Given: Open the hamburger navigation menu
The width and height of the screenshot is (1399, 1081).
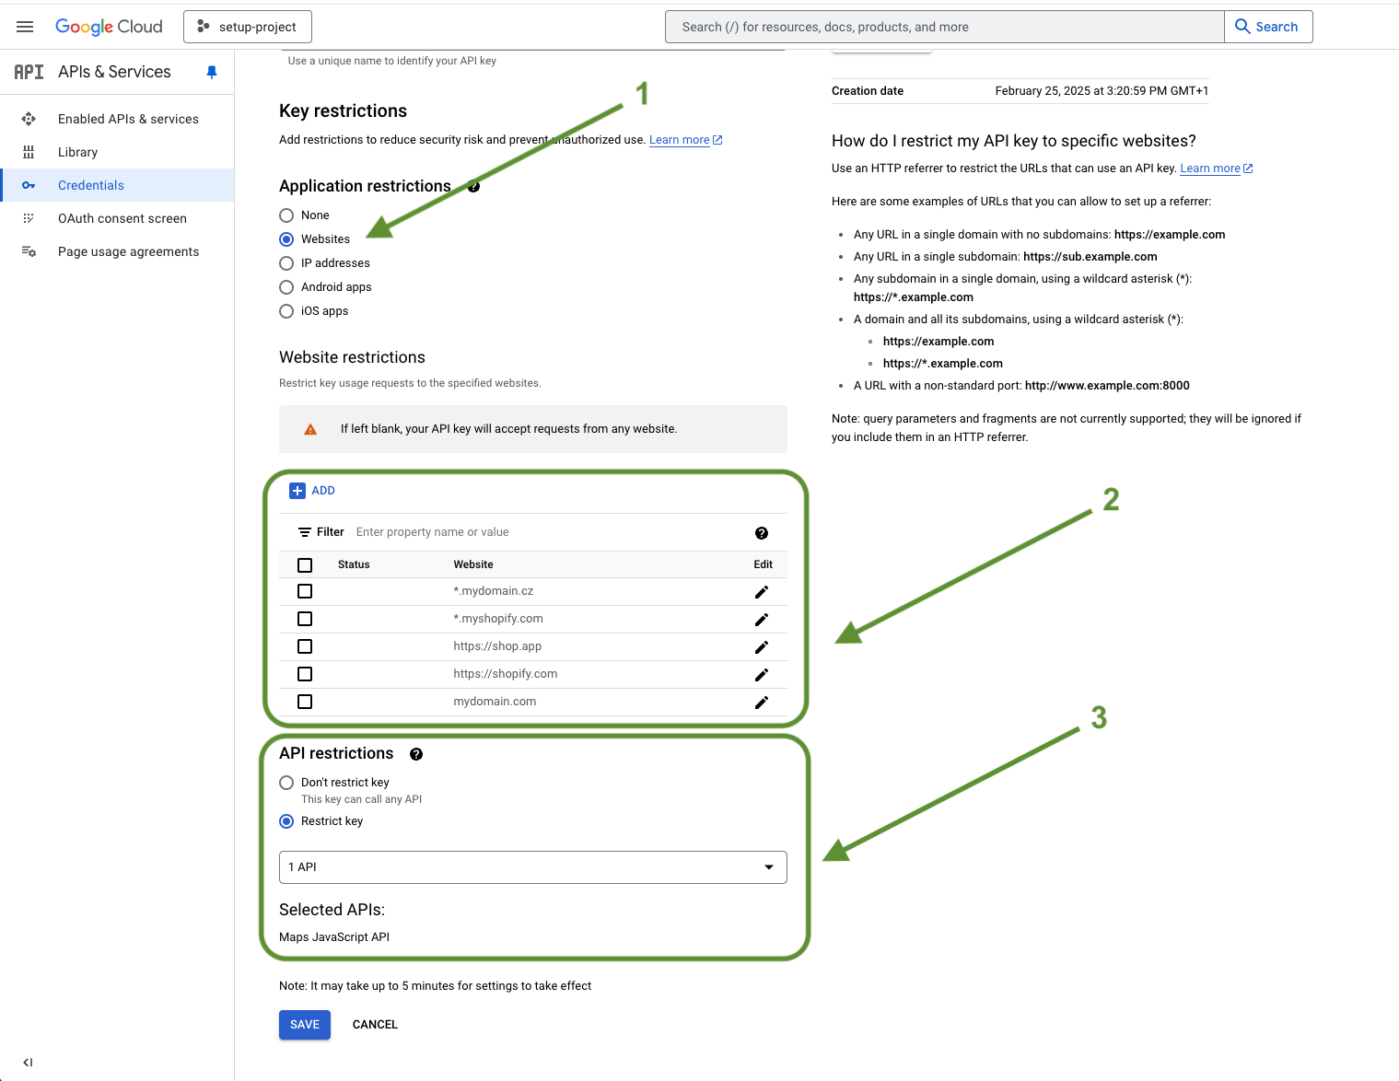Looking at the screenshot, I should [x=25, y=27].
